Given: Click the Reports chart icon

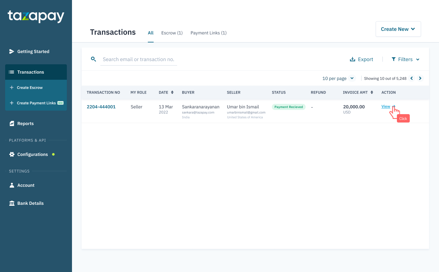Looking at the screenshot, I should [12, 123].
